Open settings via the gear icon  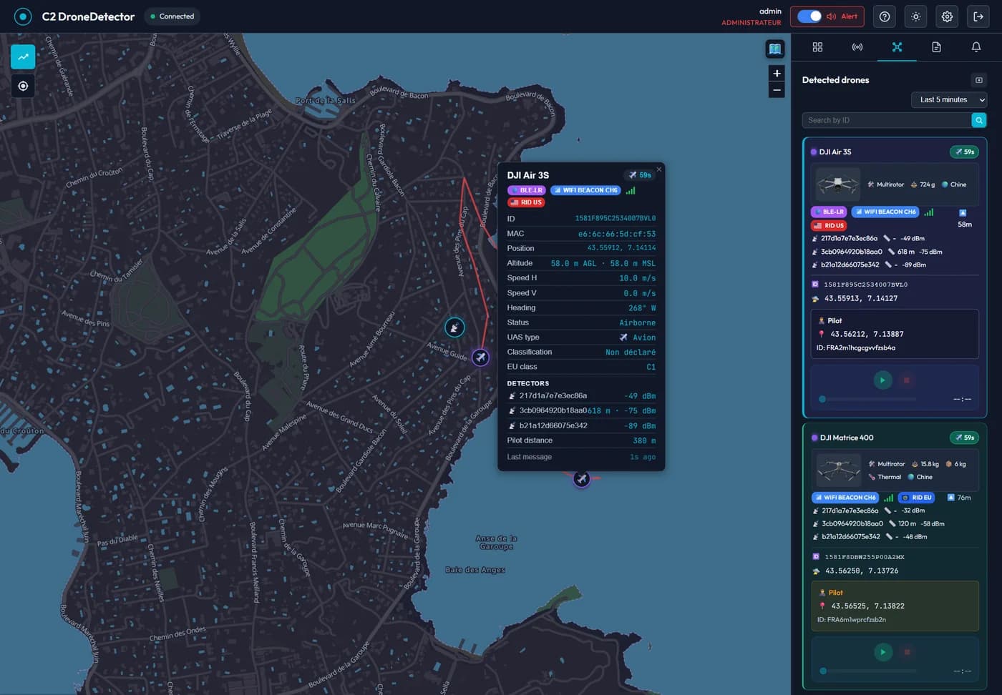947,16
